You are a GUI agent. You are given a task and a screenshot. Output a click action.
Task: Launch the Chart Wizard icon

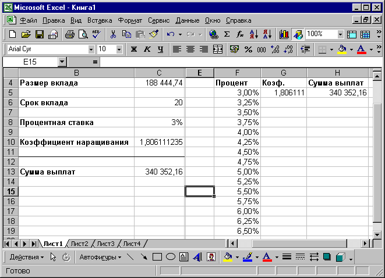(284, 34)
